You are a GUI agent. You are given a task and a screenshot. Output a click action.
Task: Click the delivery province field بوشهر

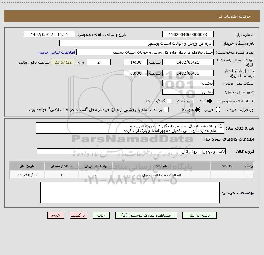pos(188,83)
